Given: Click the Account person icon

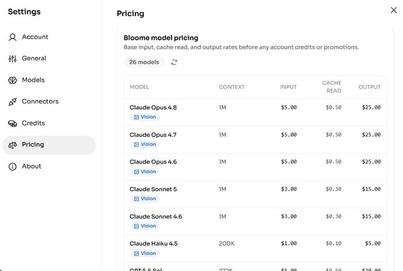Looking at the screenshot, I should [12, 37].
